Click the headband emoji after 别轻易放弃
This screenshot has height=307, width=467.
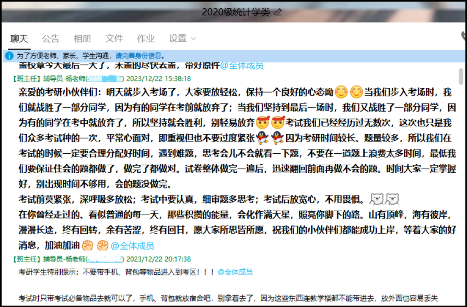point(264,122)
